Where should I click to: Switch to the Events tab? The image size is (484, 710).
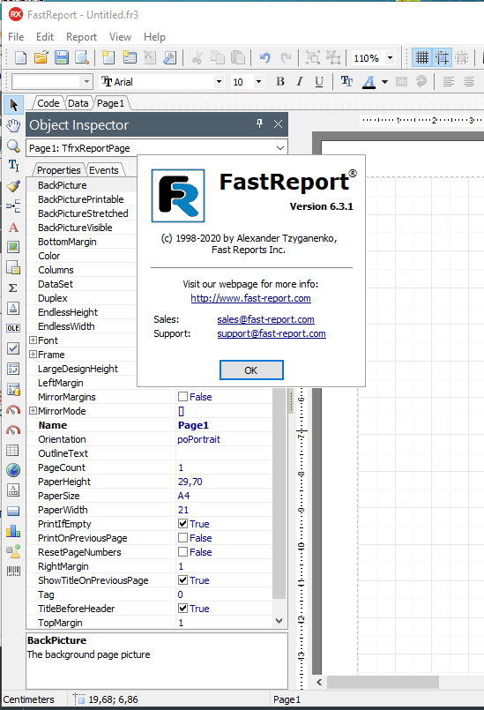click(x=104, y=170)
